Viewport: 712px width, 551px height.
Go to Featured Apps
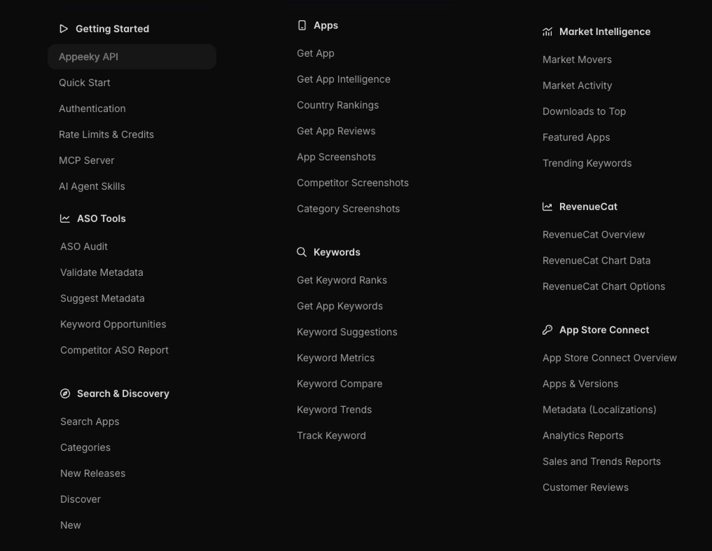[x=576, y=138]
